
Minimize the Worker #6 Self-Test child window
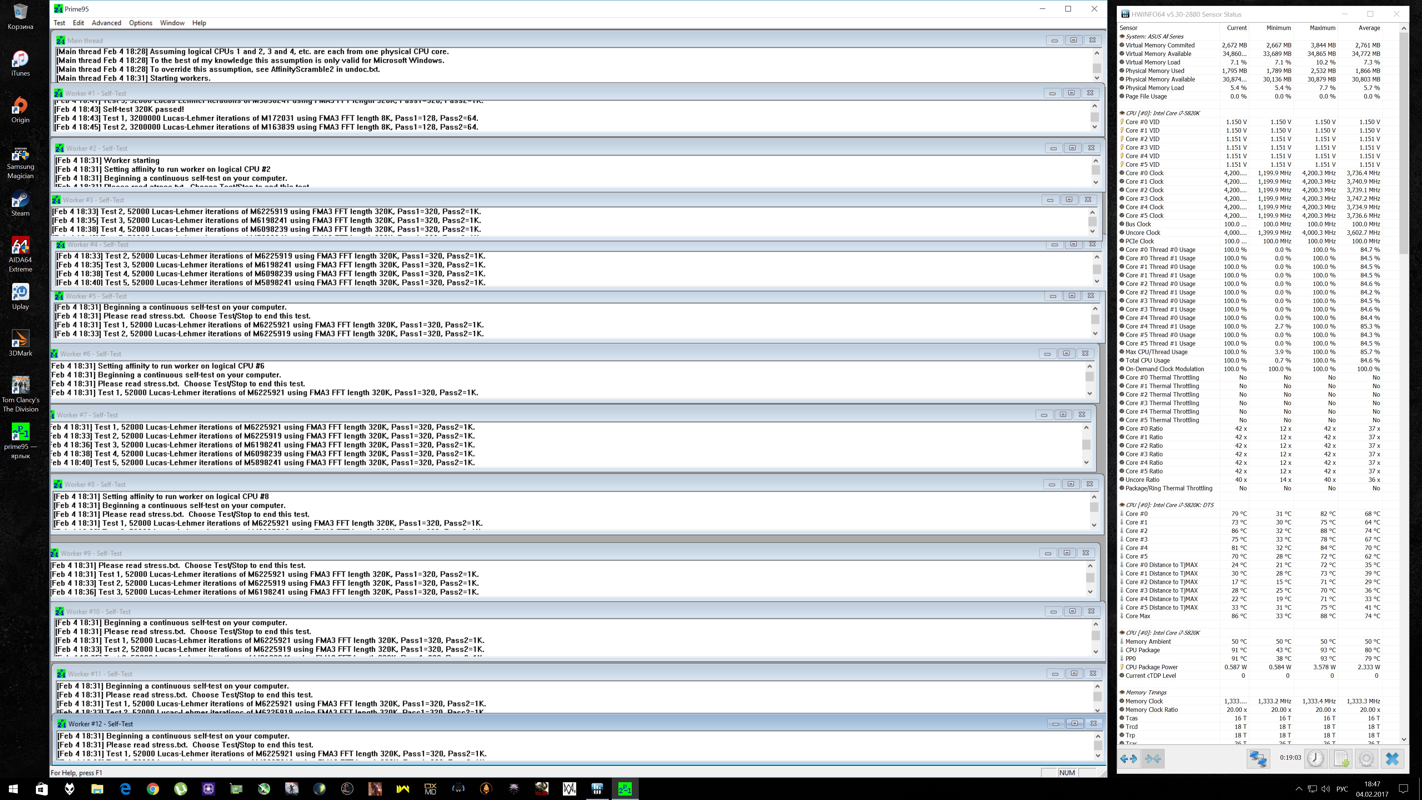click(x=1047, y=353)
